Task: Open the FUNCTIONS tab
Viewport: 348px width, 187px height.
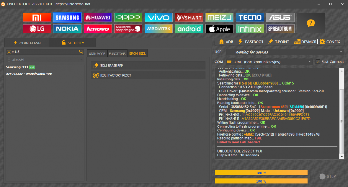Action: (x=117, y=54)
